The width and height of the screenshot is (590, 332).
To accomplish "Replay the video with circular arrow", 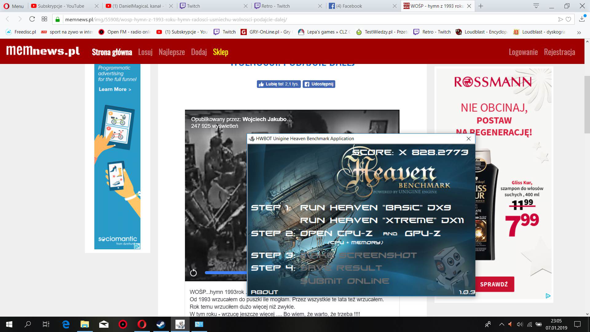I will 193,273.
